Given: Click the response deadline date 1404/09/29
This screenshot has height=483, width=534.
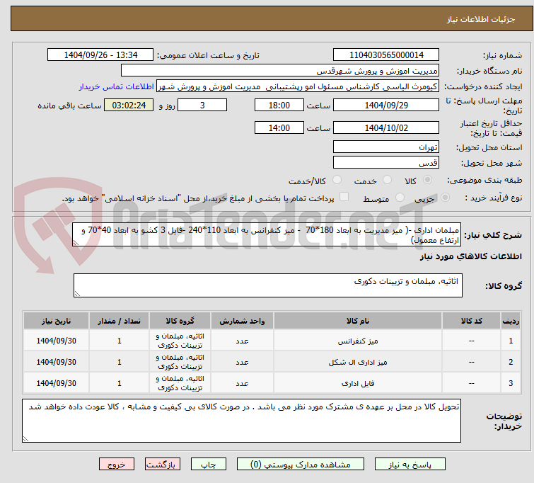Looking at the screenshot, I should coord(386,105).
